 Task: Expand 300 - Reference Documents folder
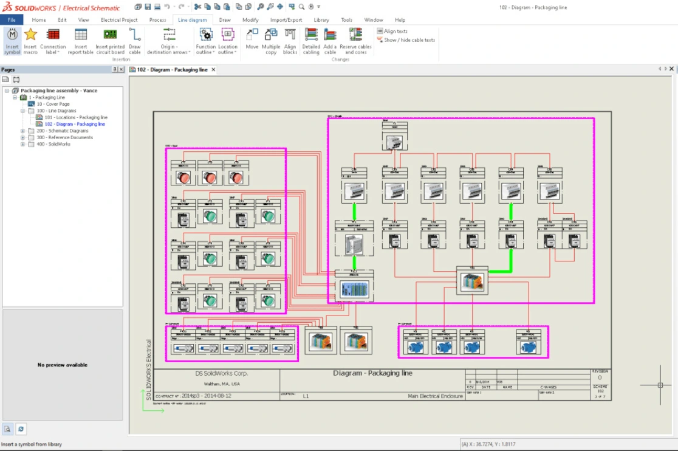[x=22, y=137]
